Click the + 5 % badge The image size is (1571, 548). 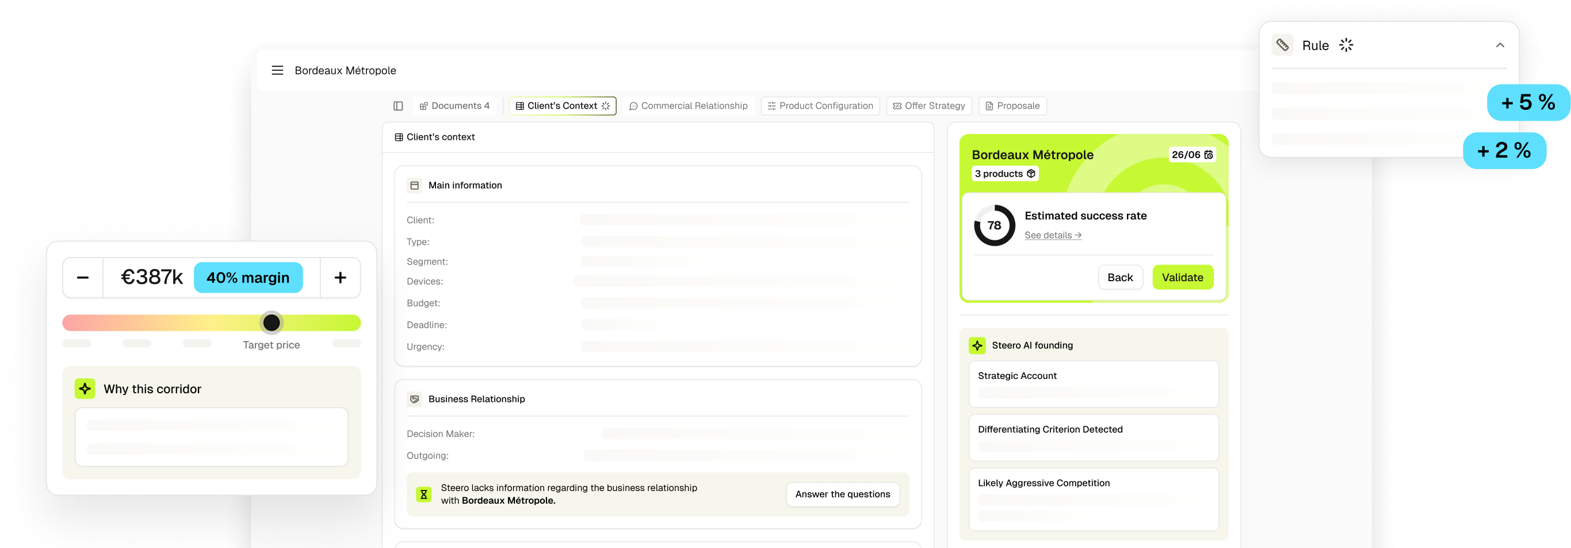pyautogui.click(x=1528, y=102)
